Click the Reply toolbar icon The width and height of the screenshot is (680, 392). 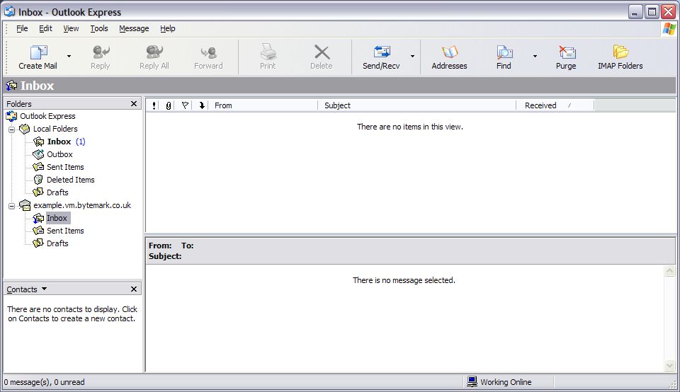[101, 52]
